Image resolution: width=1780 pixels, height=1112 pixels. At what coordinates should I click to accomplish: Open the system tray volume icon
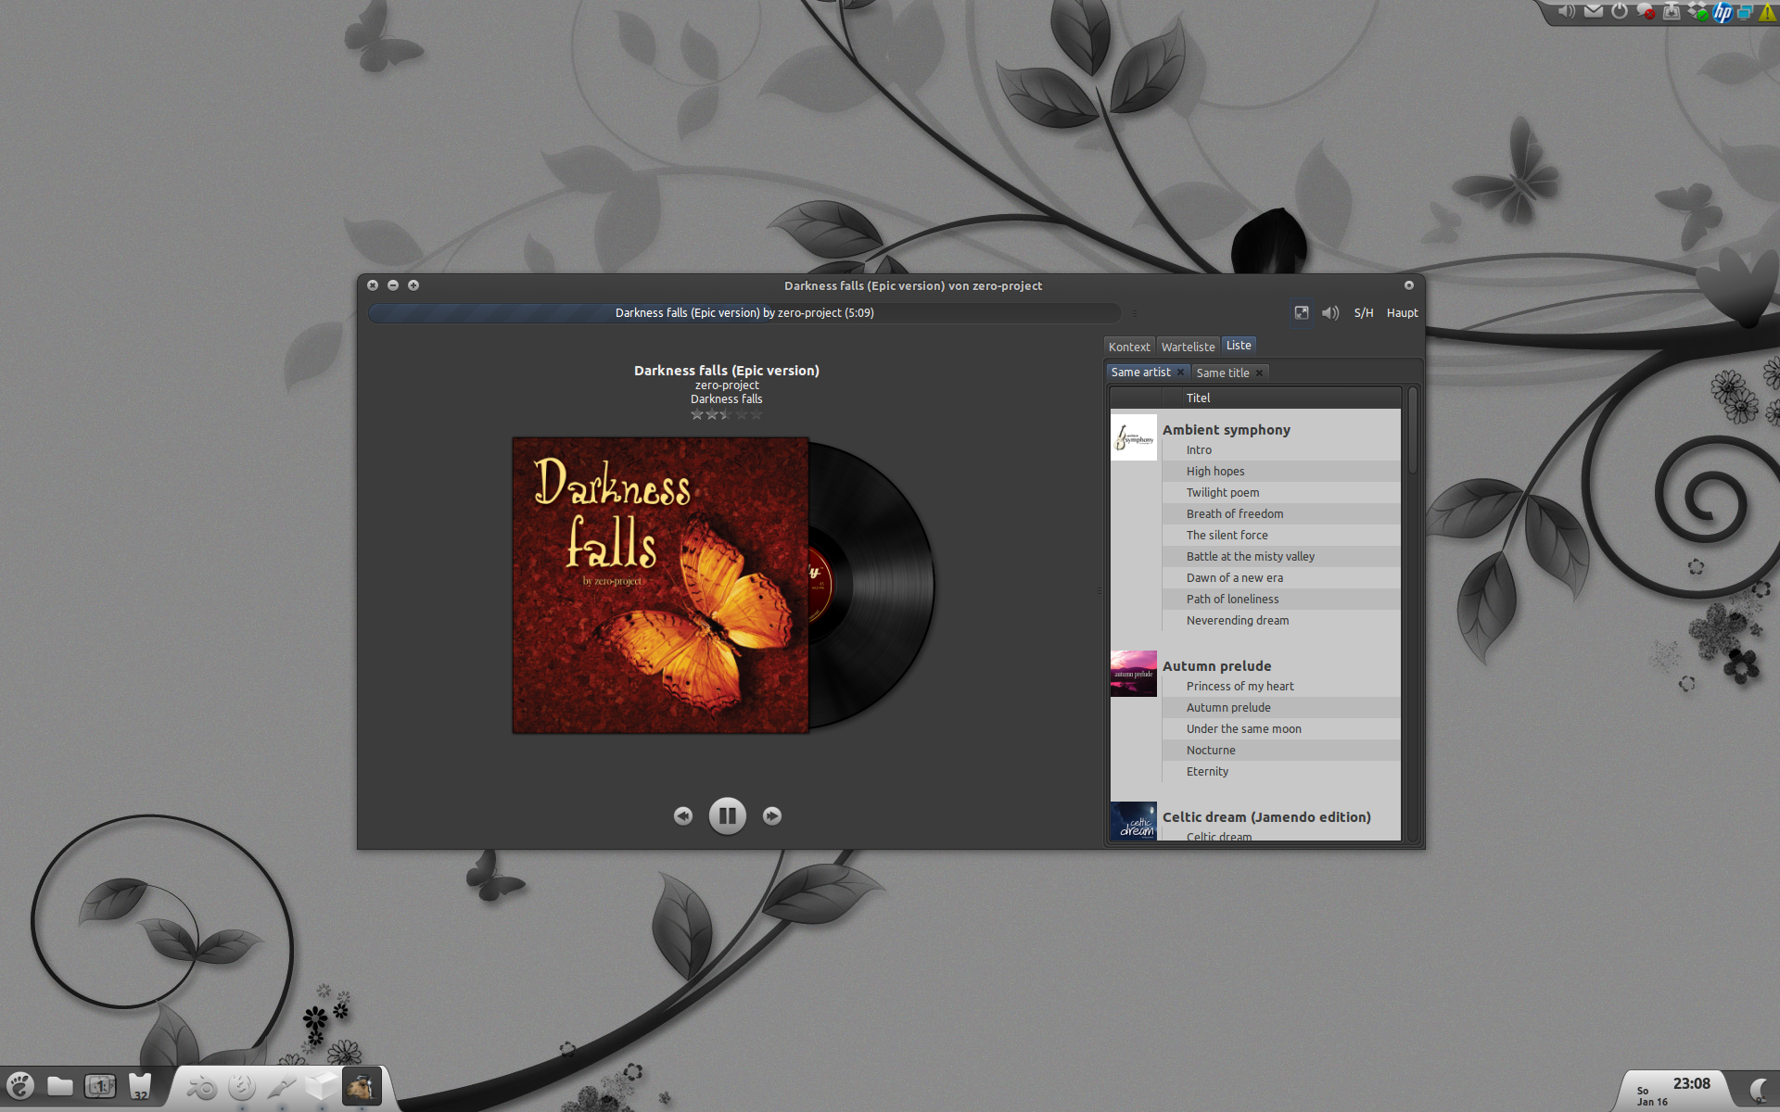[1567, 11]
